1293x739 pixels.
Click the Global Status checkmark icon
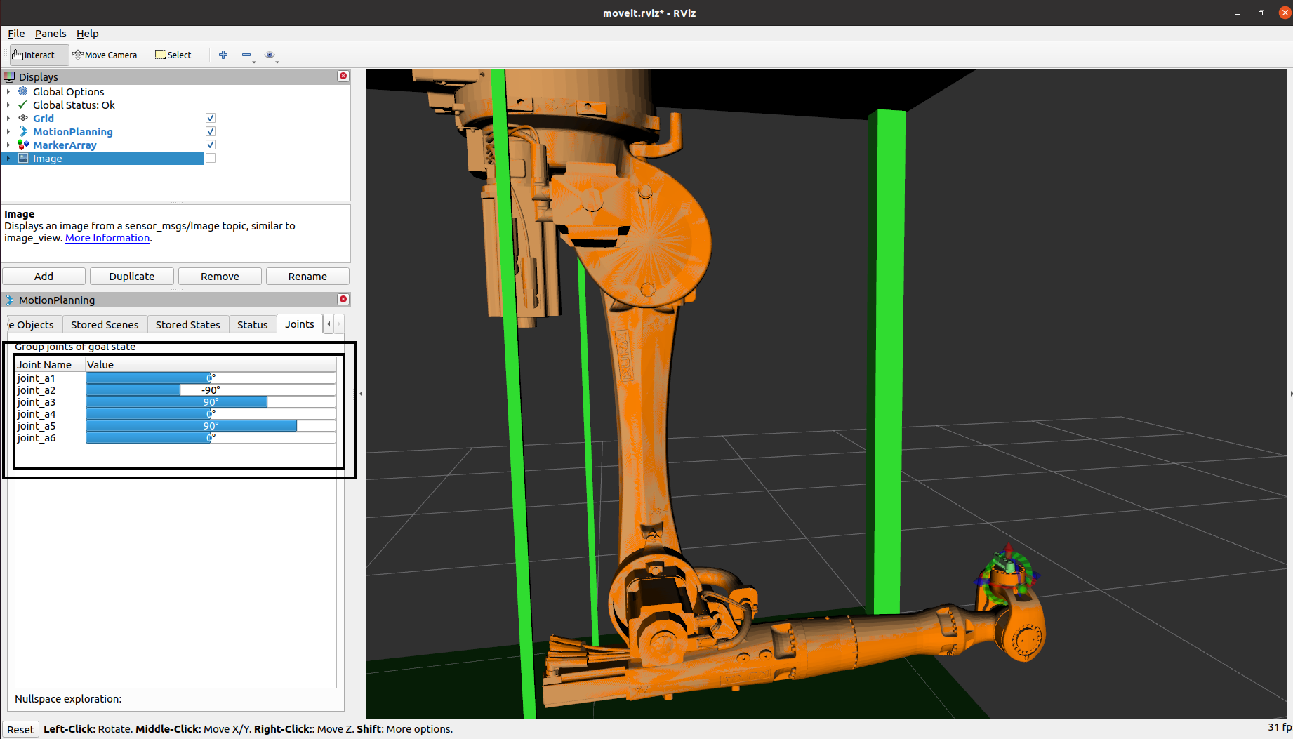click(23, 105)
